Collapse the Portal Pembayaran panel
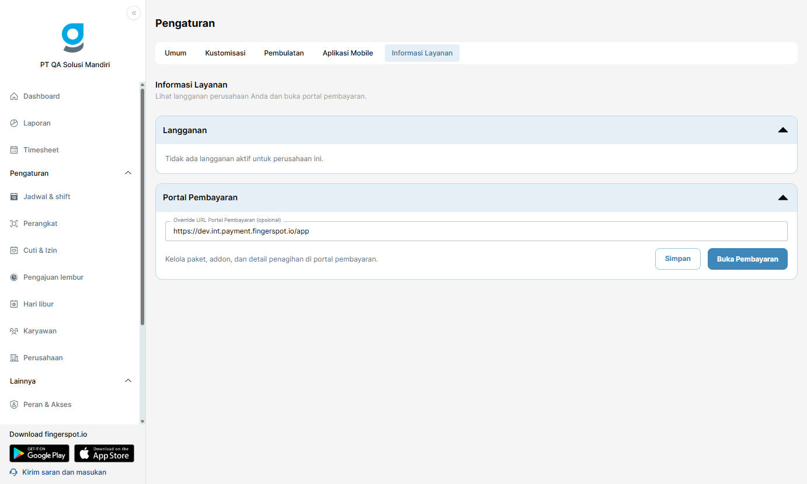807x484 pixels. [783, 198]
